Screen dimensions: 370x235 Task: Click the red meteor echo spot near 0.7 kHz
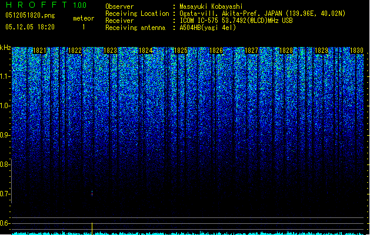click(92, 194)
